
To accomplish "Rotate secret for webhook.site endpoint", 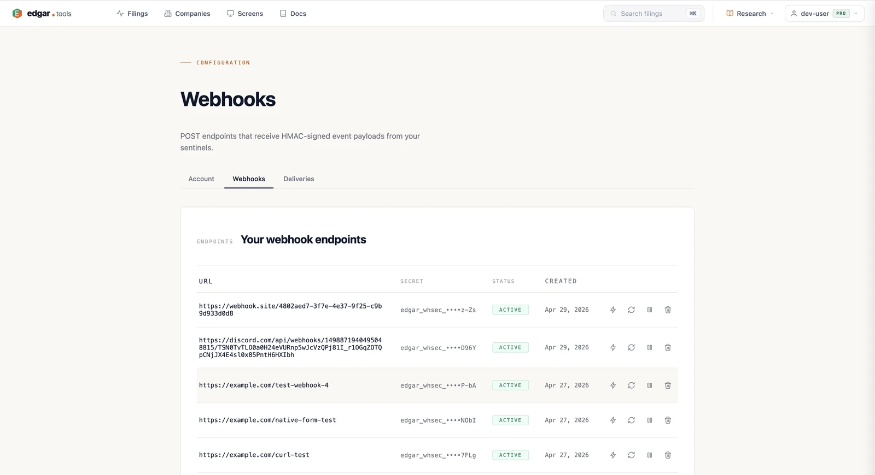I will [631, 310].
